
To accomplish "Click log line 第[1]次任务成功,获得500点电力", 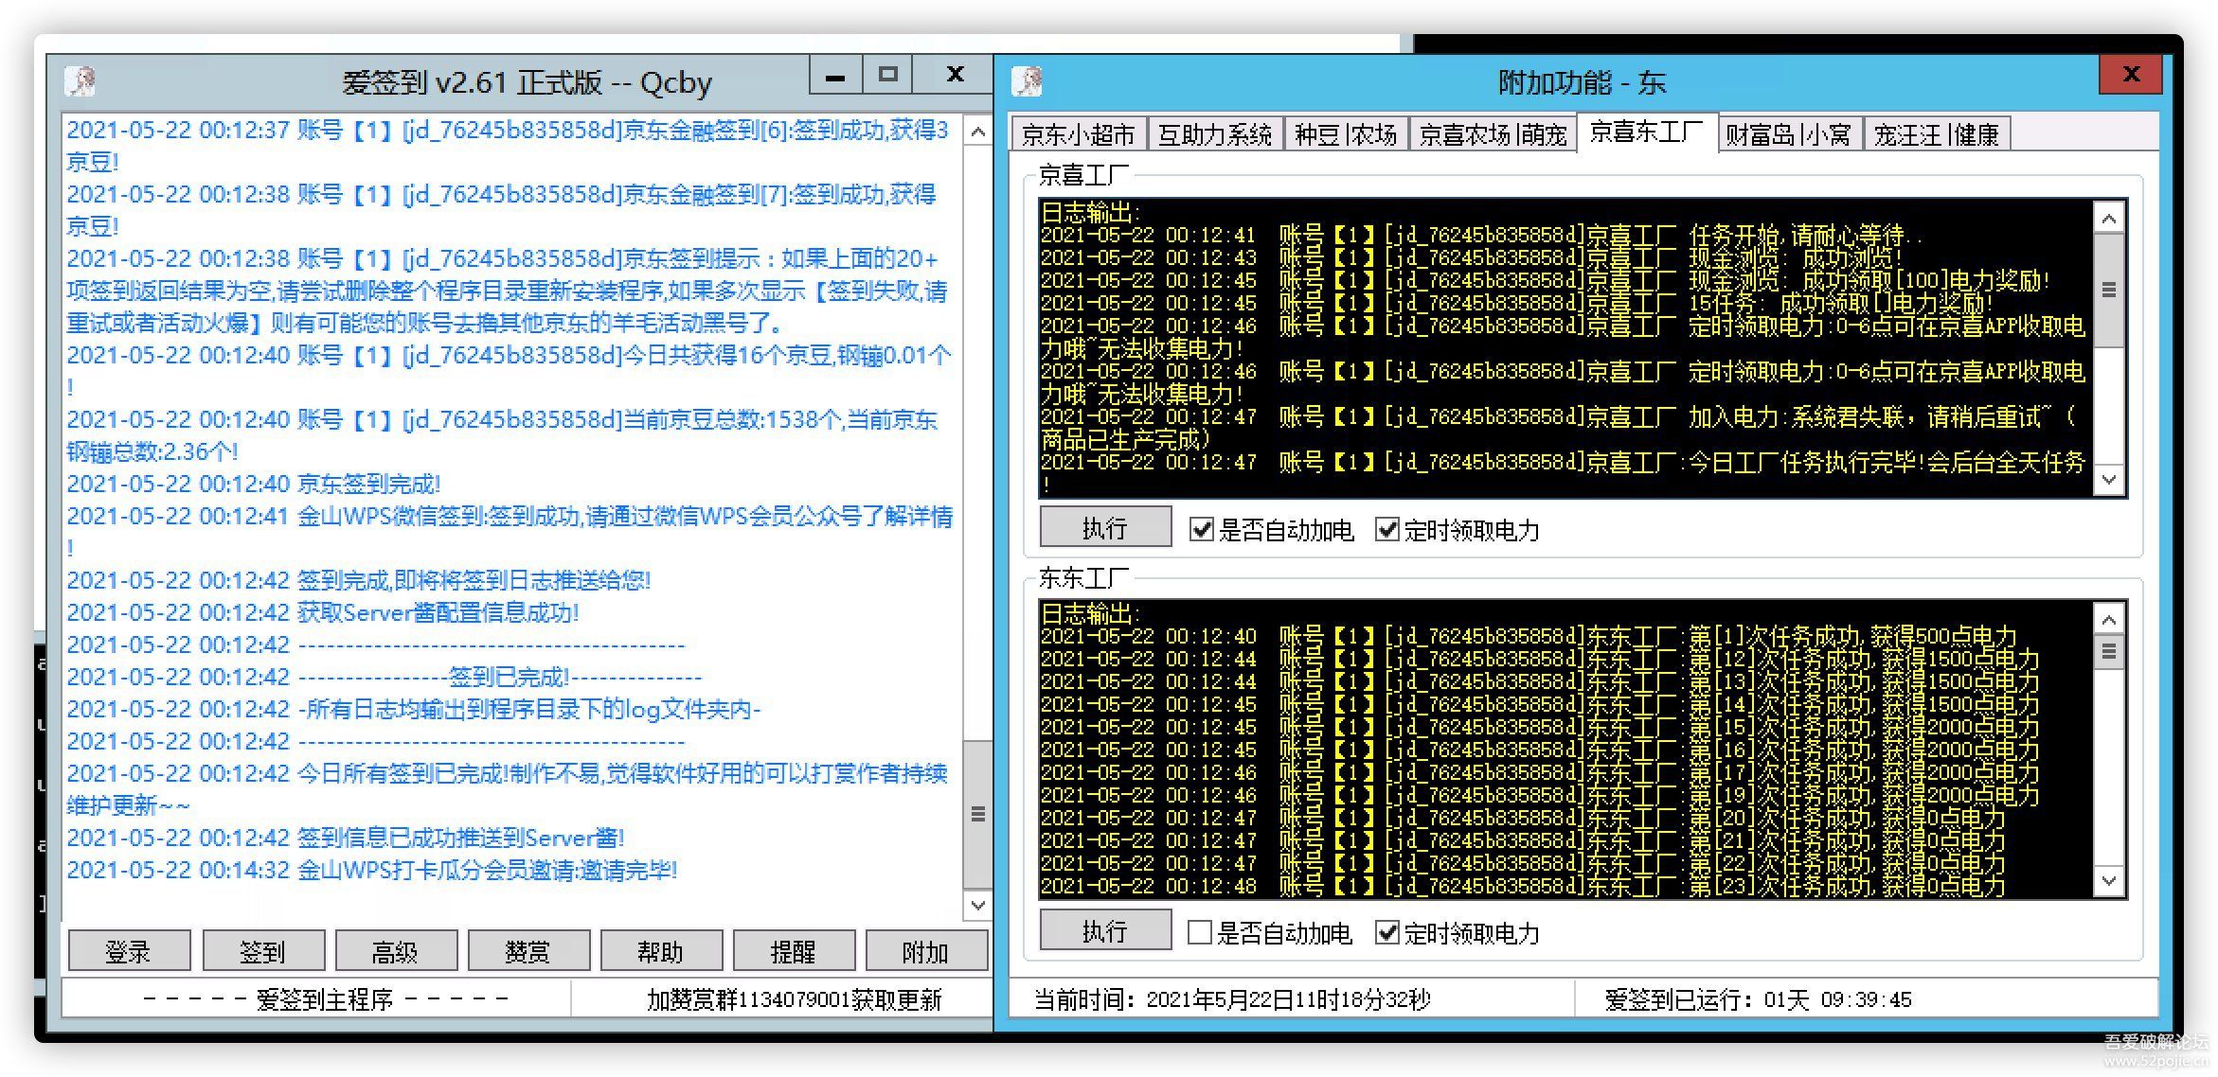I will coord(1529,636).
